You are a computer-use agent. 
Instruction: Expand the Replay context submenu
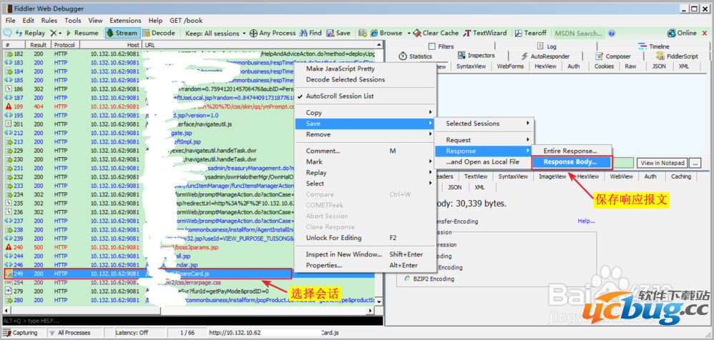[365, 172]
